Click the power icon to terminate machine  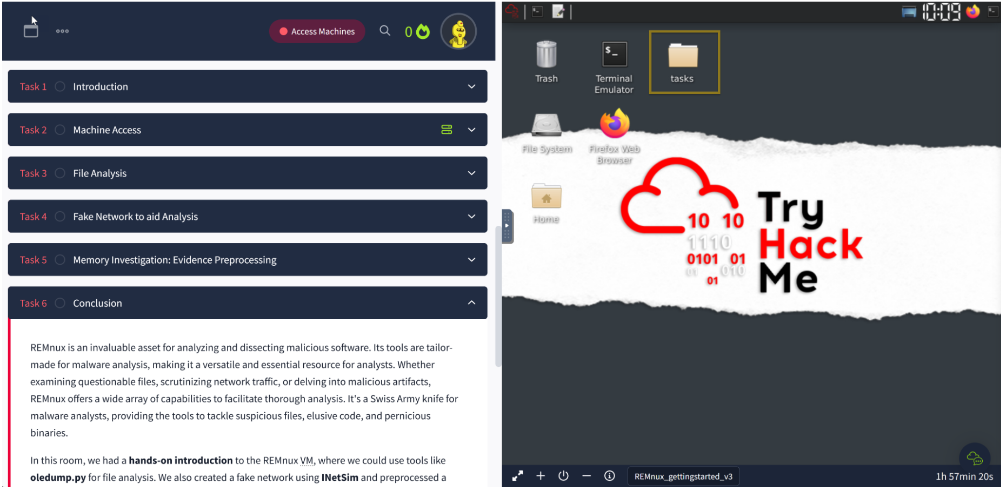click(563, 476)
